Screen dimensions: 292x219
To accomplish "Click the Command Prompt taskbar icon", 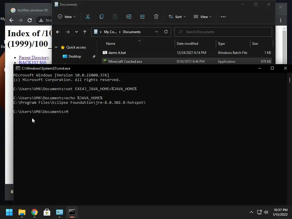I will click(72, 212).
